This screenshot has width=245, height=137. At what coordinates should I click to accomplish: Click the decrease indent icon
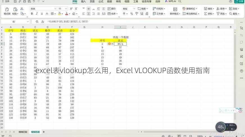tap(98, 9)
